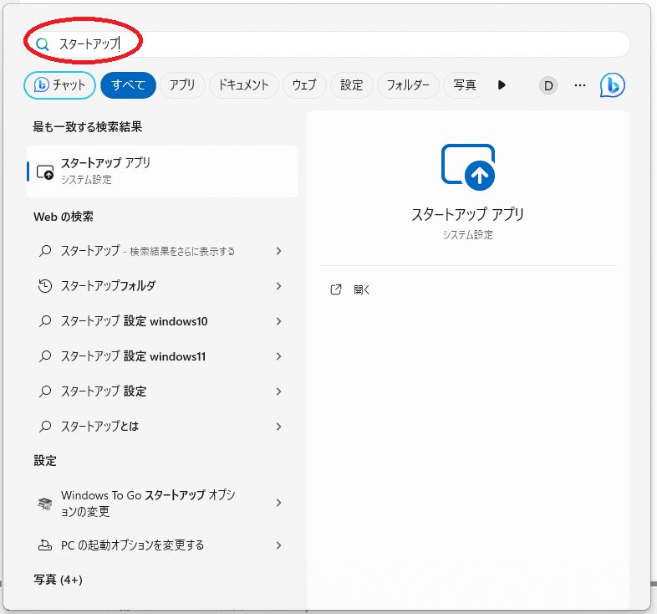
Task: Open PC の起動オプションを変更する setting
Action: pyautogui.click(x=162, y=545)
